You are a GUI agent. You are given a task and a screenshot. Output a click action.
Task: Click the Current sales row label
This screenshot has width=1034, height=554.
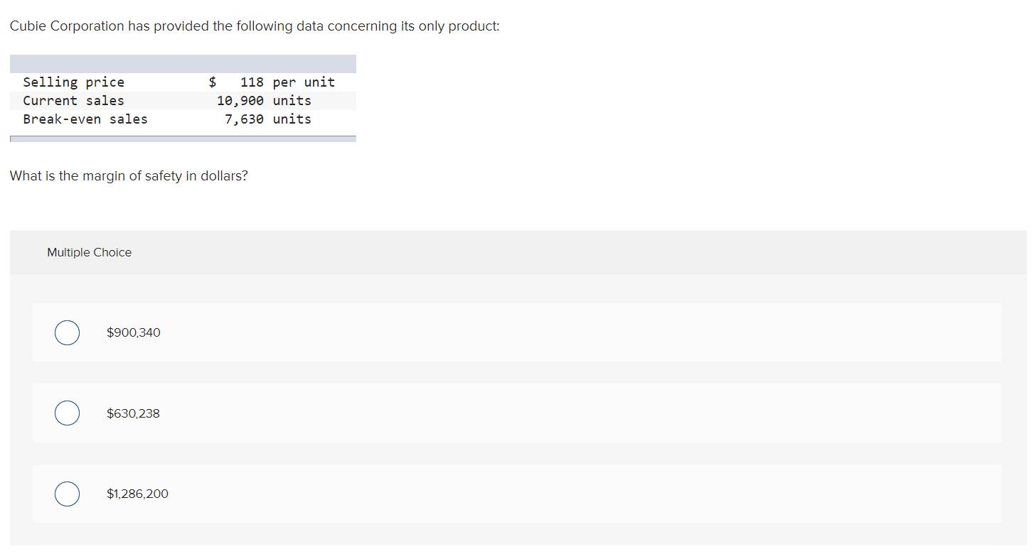(x=73, y=101)
